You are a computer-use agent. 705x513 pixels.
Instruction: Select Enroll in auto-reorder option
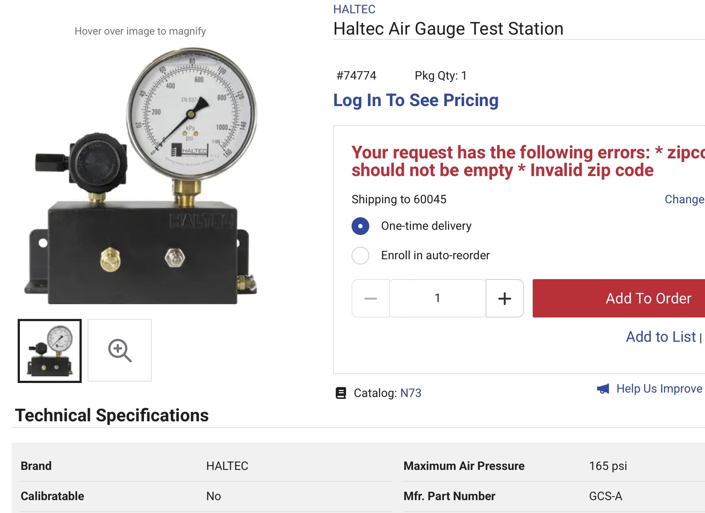tap(360, 255)
